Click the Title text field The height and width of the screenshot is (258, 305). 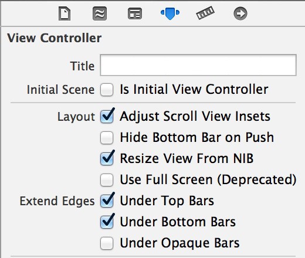coord(198,65)
